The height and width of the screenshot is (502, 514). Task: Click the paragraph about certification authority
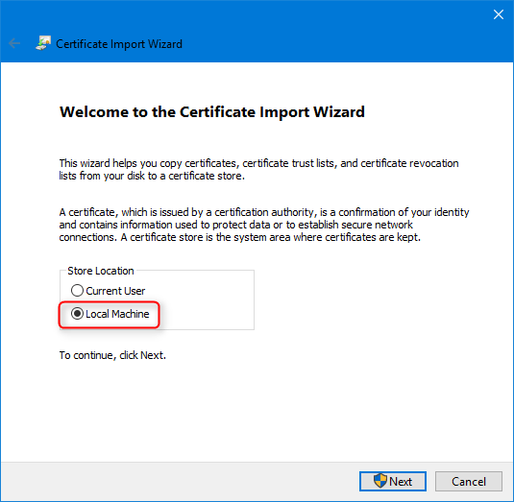[264, 225]
